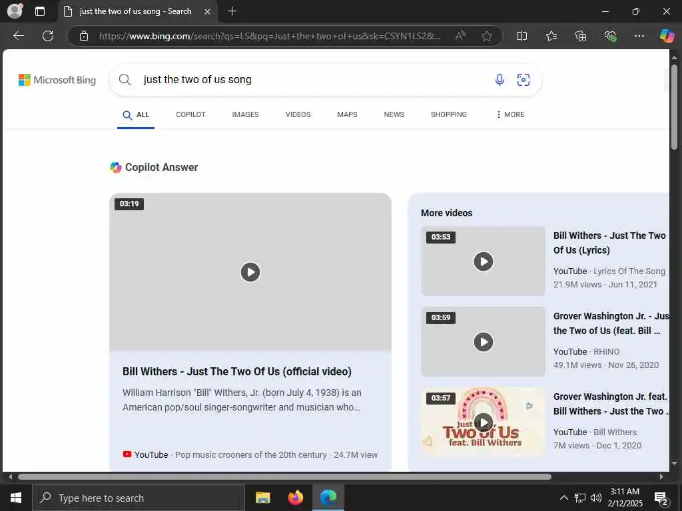682x511 pixels.
Task: Play the 03:53 Lyrics video
Action: click(x=484, y=261)
